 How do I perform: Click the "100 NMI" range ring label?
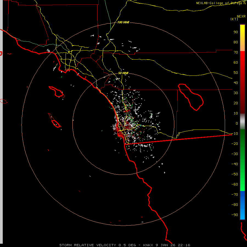[123, 22]
